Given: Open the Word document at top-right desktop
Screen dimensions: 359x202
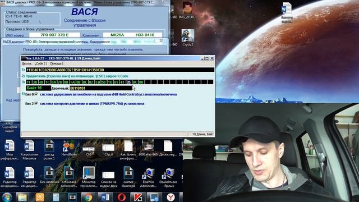Looking at the screenshot, I should [x=287, y=12].
